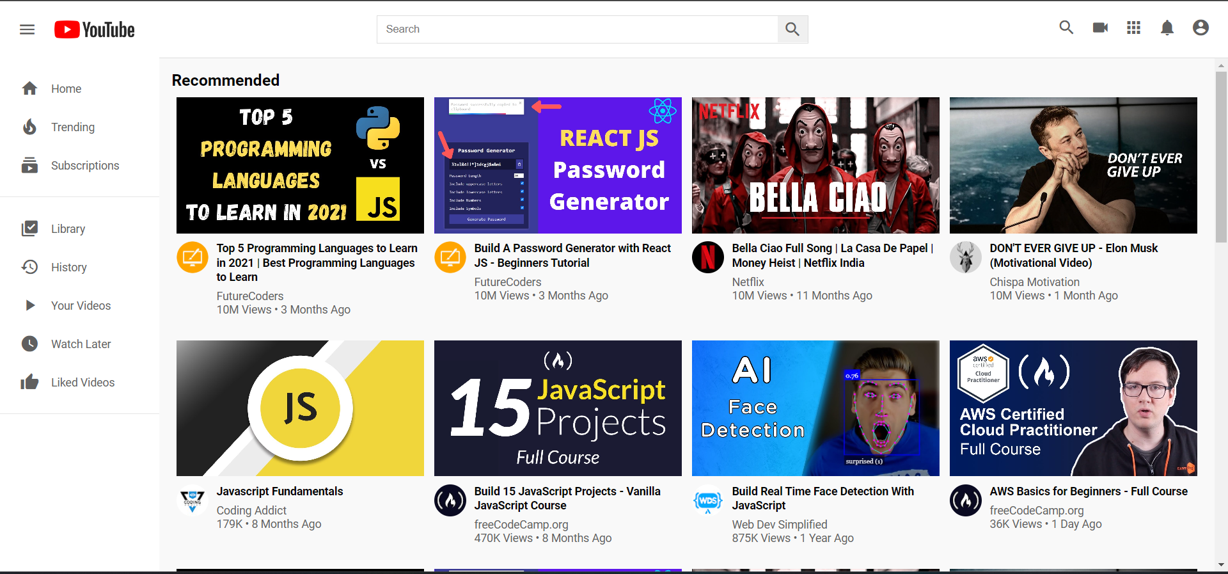Image resolution: width=1228 pixels, height=574 pixels.
Task: Open Your Videos in the sidebar
Action: pyautogui.click(x=79, y=305)
